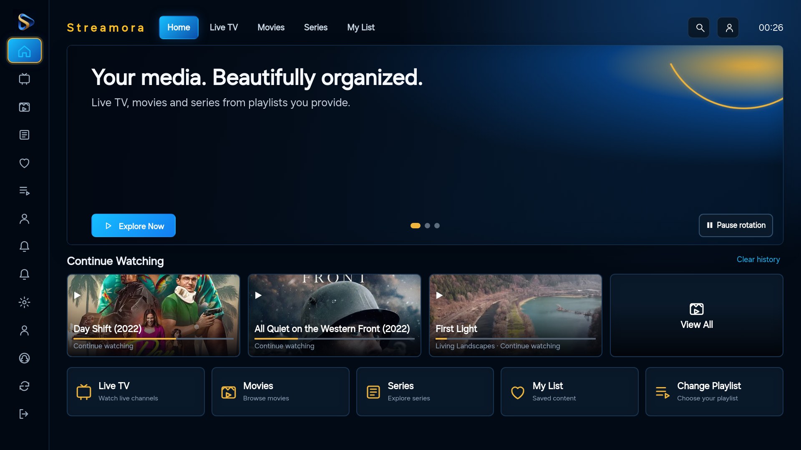801x450 pixels.
Task: Click the Continue Watching heading
Action: [115, 261]
